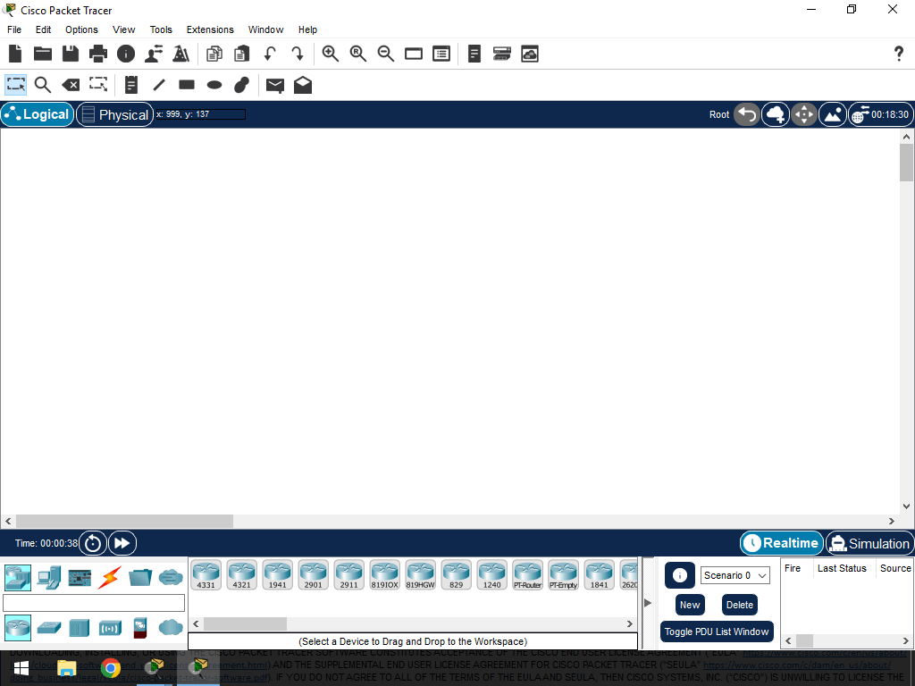The height and width of the screenshot is (686, 915).
Task: Select the Inspect tool
Action: point(42,85)
